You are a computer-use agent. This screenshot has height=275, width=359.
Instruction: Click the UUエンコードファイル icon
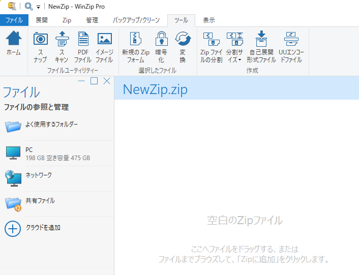point(291,39)
